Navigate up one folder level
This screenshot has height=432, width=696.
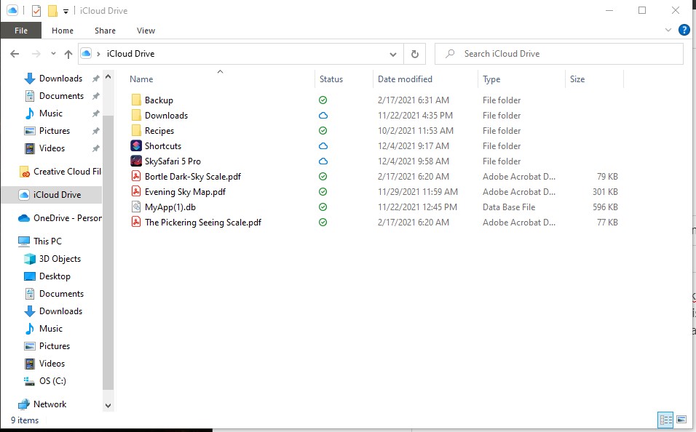coord(68,53)
